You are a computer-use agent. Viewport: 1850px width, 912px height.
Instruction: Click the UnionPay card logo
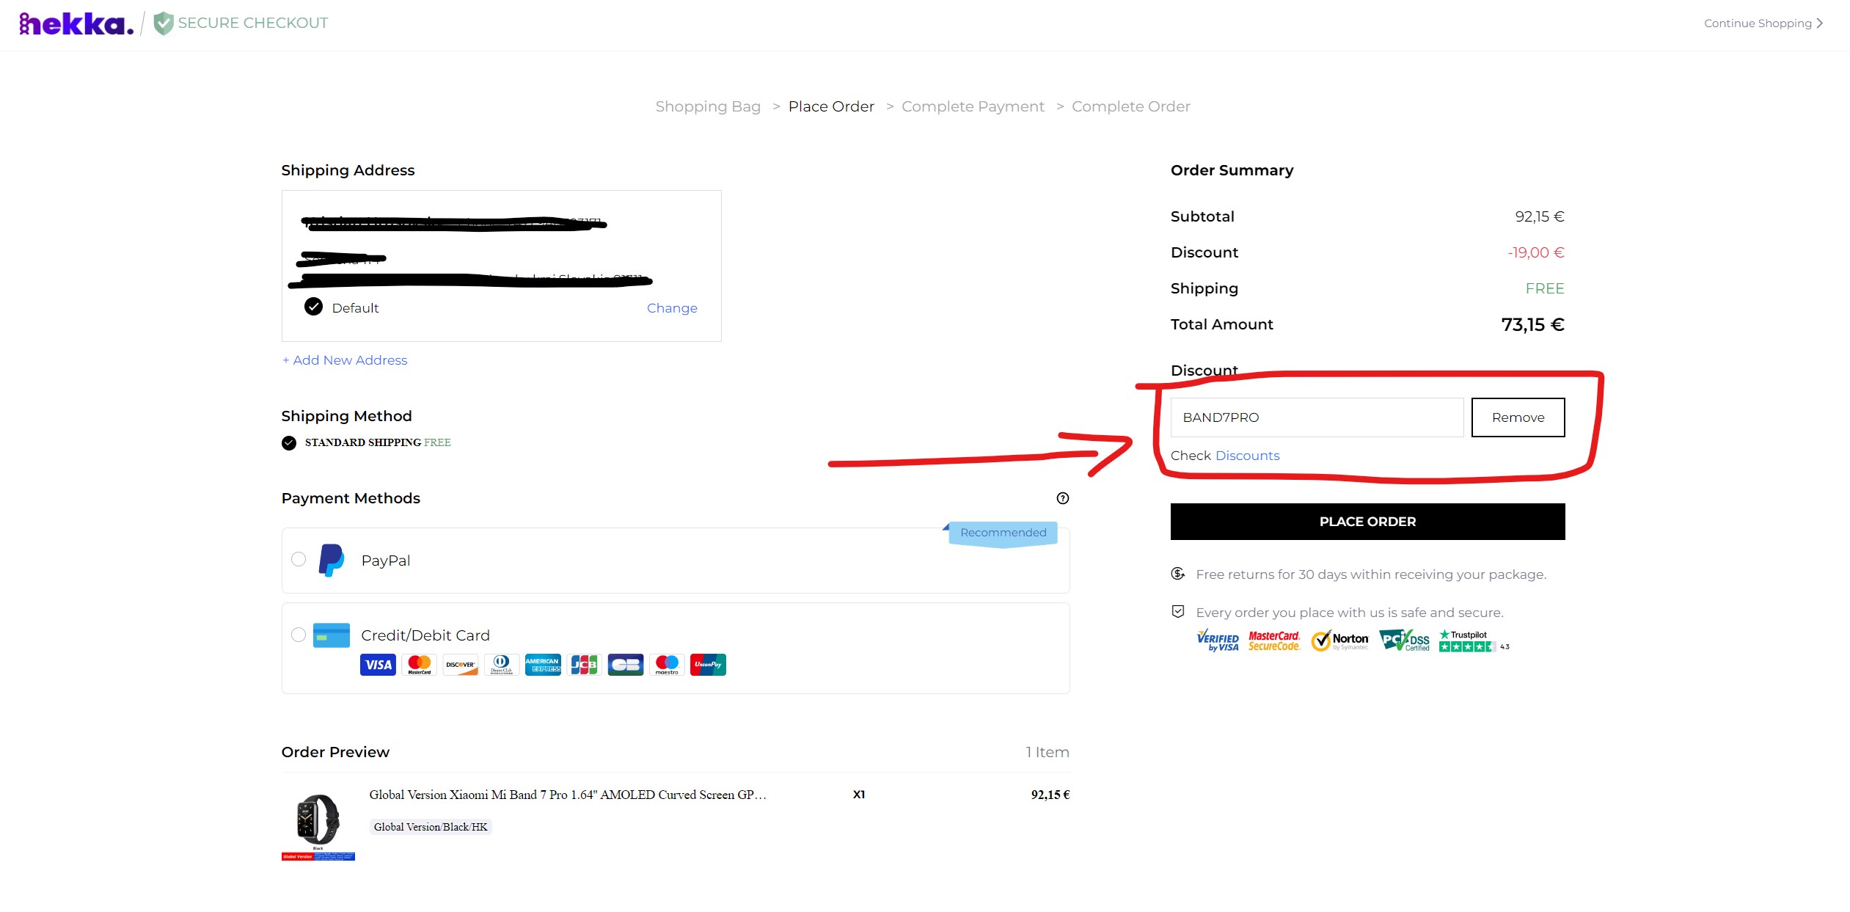click(708, 665)
